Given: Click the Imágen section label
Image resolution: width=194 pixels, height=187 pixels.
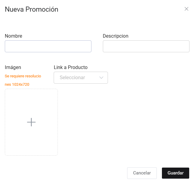Looking at the screenshot, I should click(x=13, y=68).
